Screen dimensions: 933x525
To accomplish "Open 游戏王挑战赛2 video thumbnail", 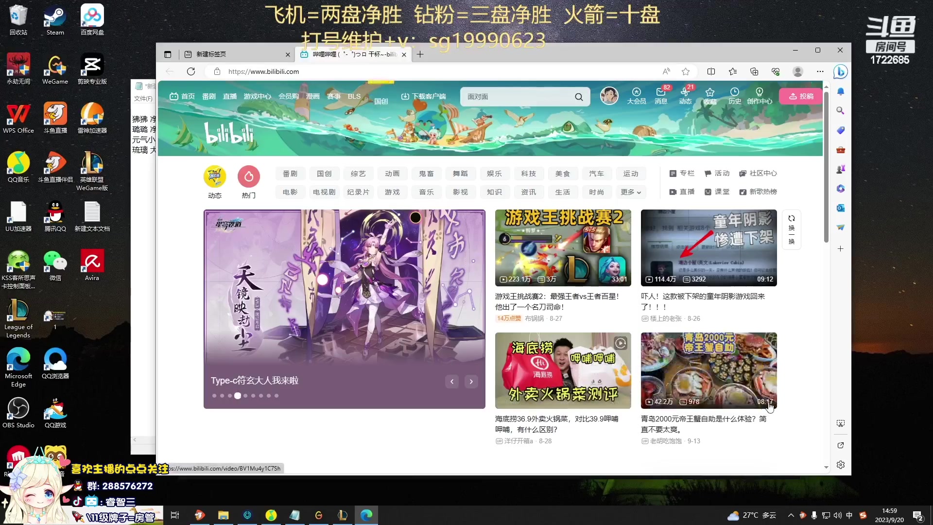I will coord(563,248).
